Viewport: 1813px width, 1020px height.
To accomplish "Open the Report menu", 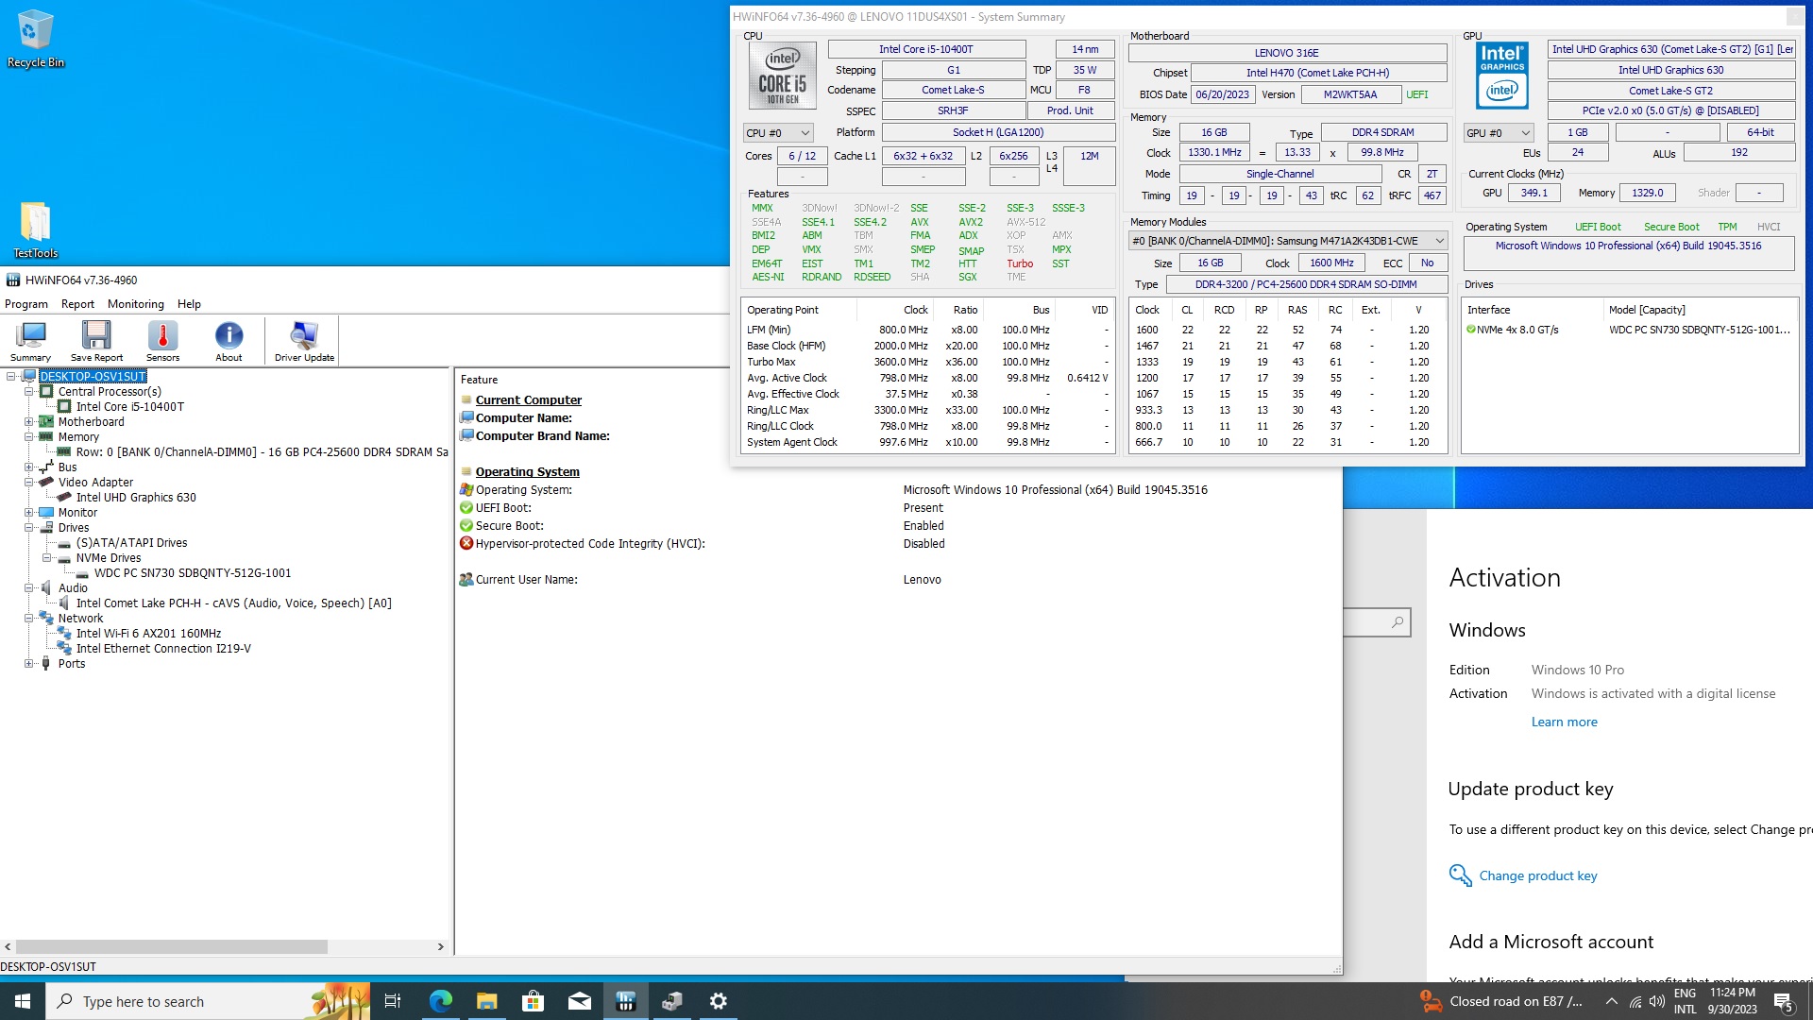I will [x=77, y=304].
